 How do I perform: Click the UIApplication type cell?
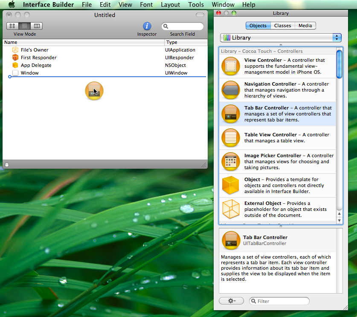[x=180, y=50]
